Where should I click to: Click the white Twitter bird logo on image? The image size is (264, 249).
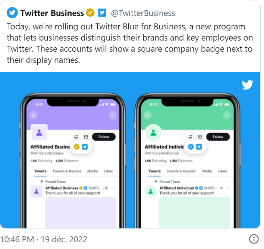248,85
